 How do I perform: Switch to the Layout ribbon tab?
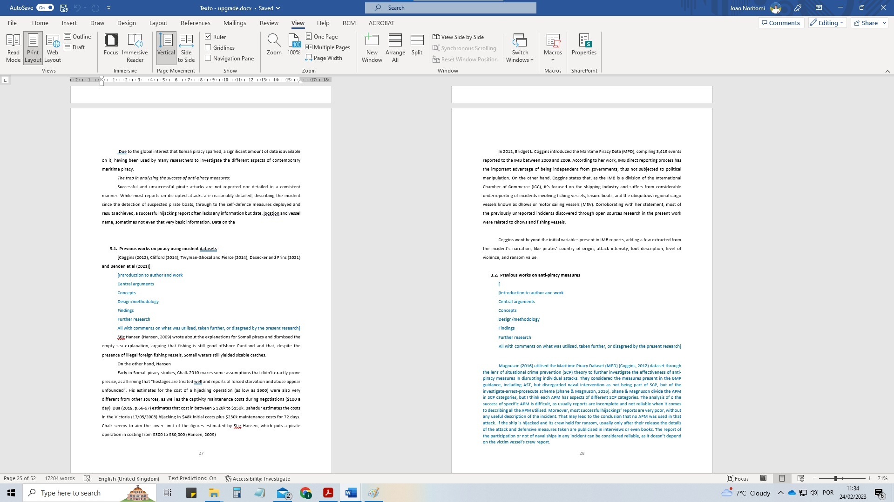point(158,23)
